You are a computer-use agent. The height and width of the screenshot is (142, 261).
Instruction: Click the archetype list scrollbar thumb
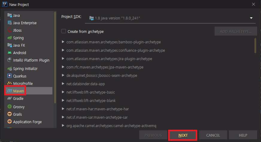pos(255,45)
